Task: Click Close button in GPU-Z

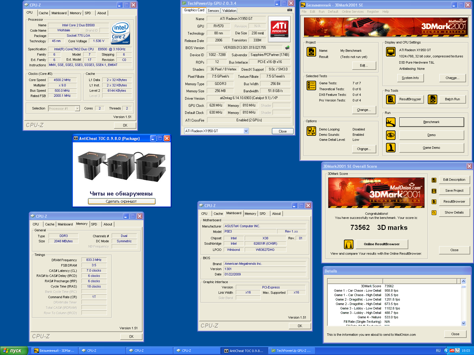Action: (283, 131)
